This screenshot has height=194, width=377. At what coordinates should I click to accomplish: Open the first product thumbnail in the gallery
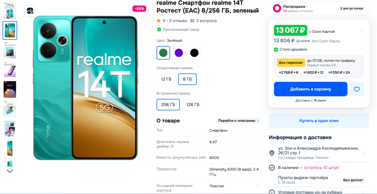pos(10,11)
